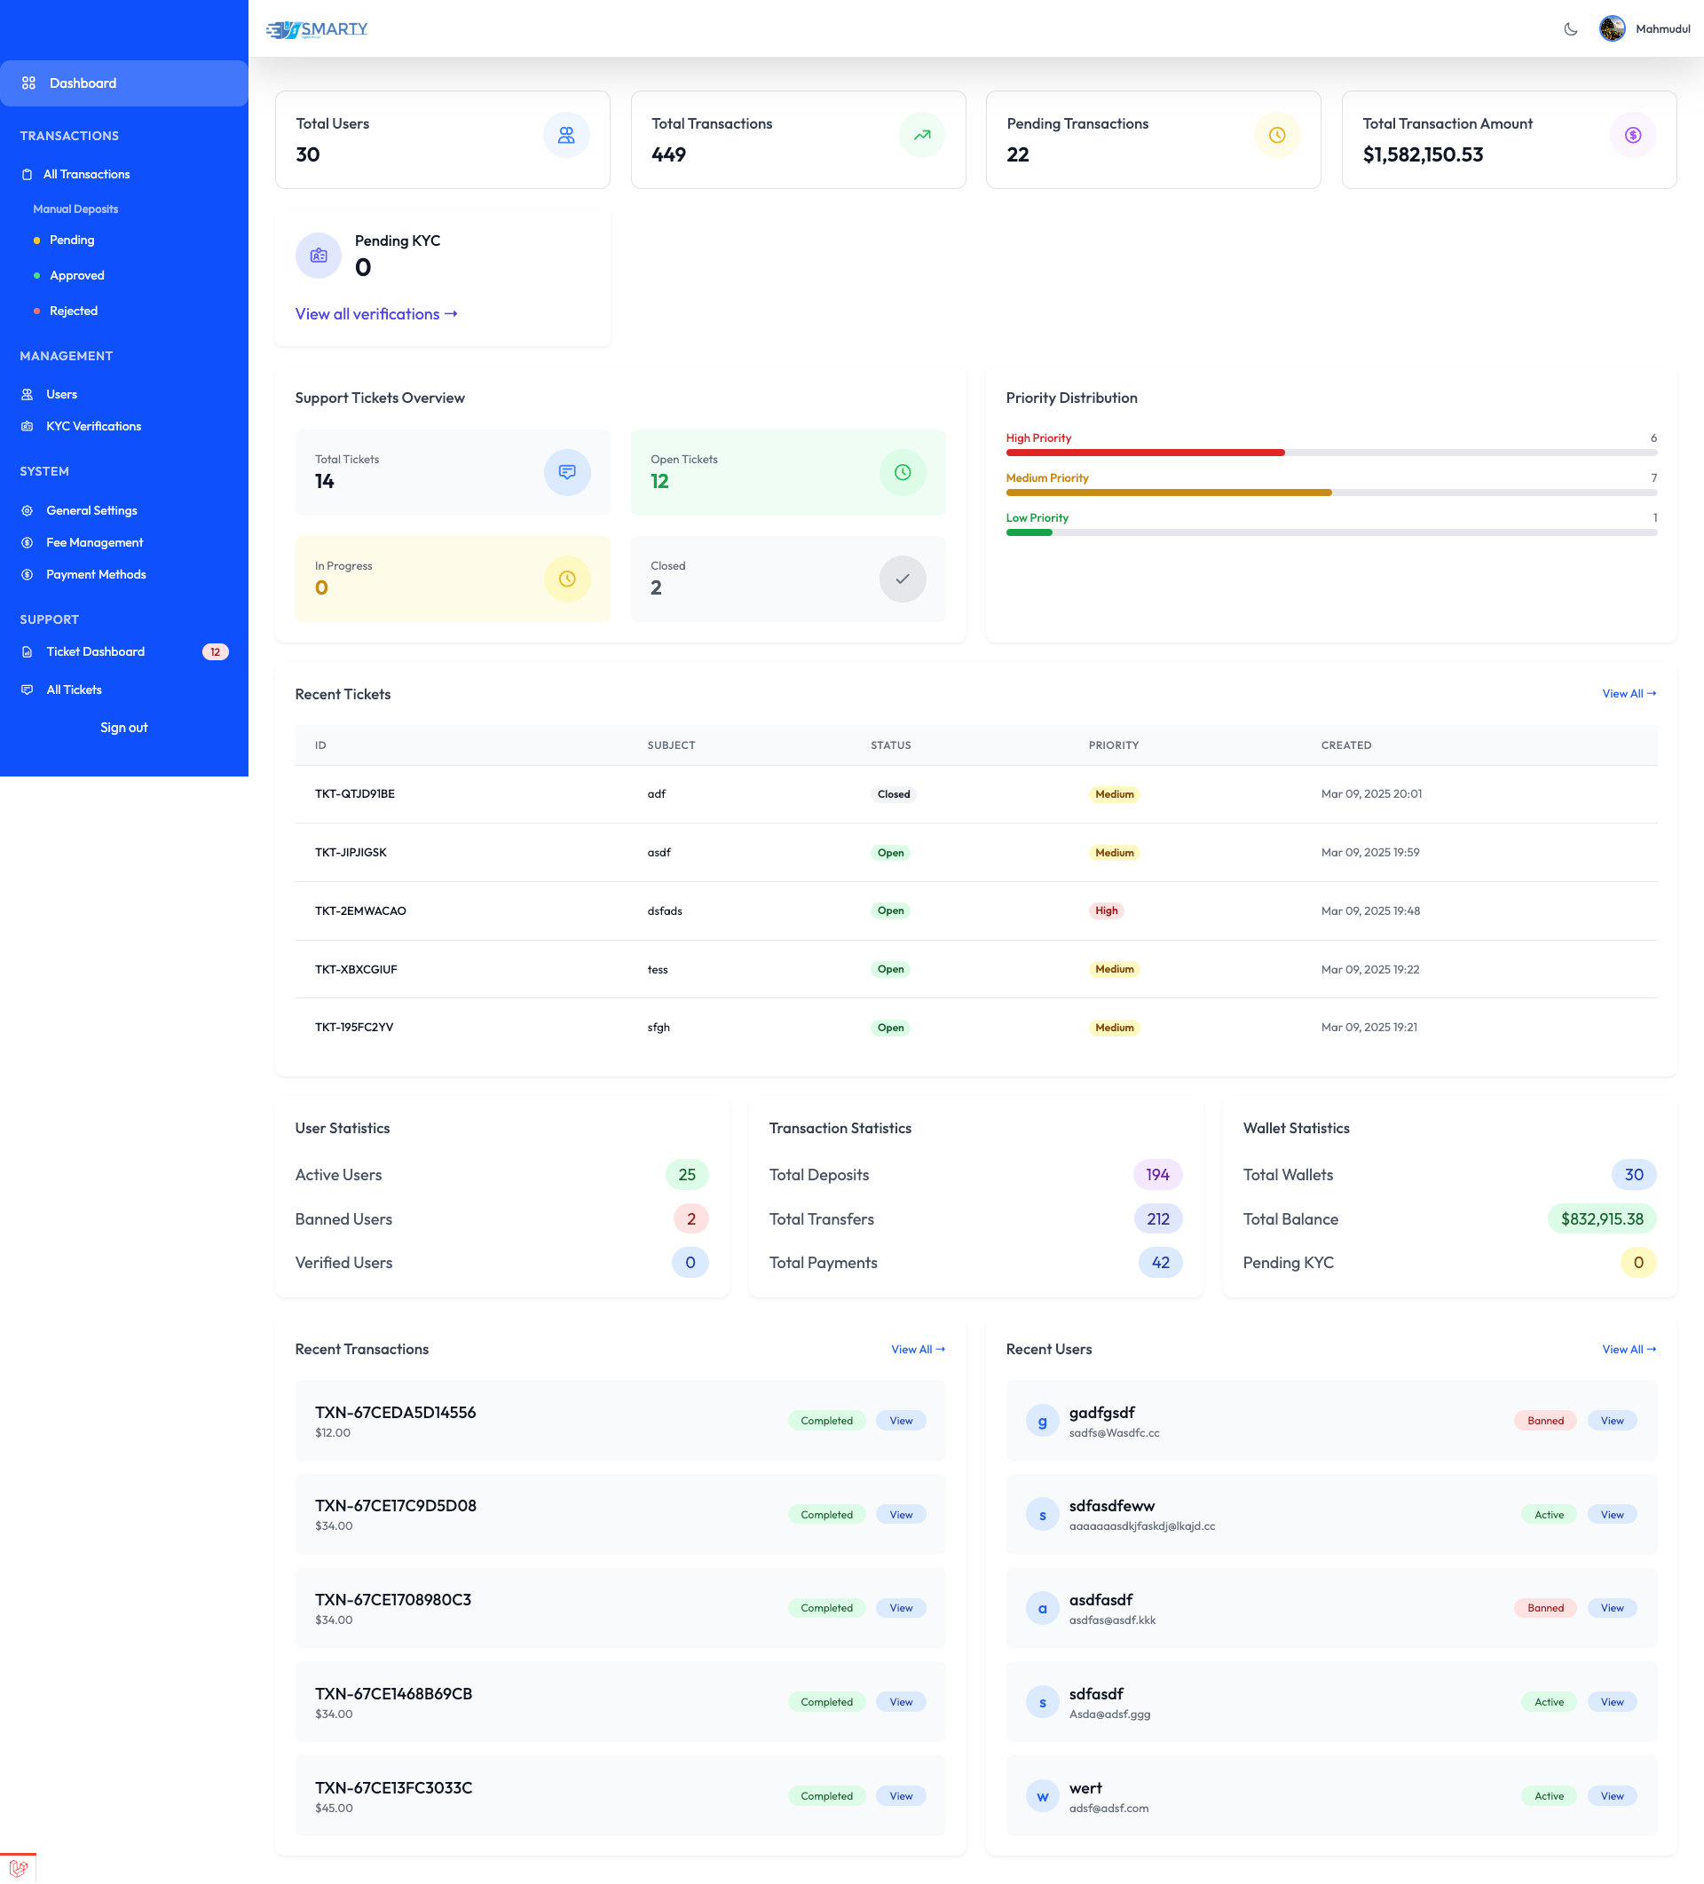Open View all verifications link
Image resolution: width=1704 pixels, height=1884 pixels.
[375, 314]
